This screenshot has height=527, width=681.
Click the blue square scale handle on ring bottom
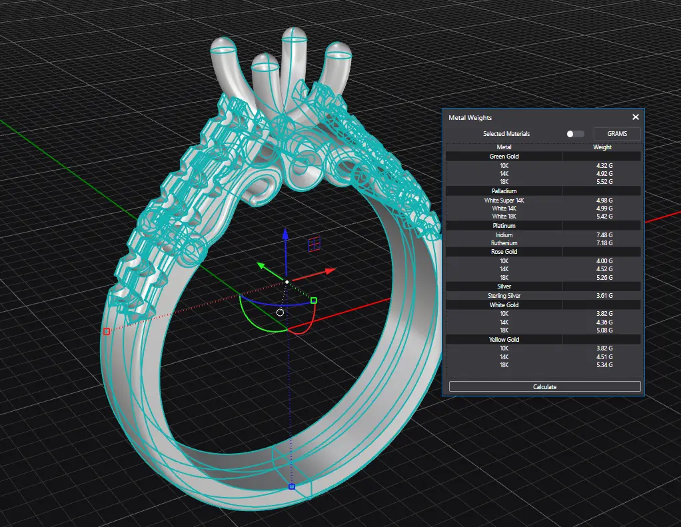click(291, 487)
